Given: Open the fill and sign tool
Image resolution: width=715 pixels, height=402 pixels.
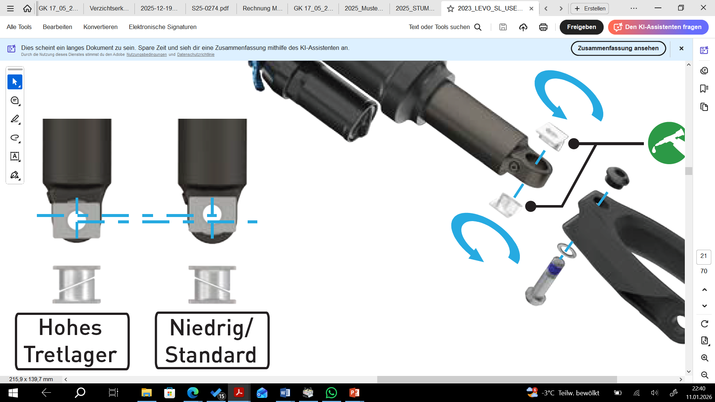Looking at the screenshot, I should (x=15, y=175).
